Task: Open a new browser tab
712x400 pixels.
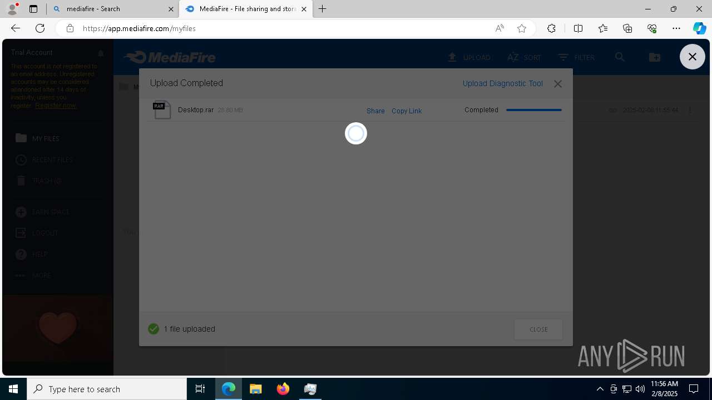Action: click(x=323, y=9)
